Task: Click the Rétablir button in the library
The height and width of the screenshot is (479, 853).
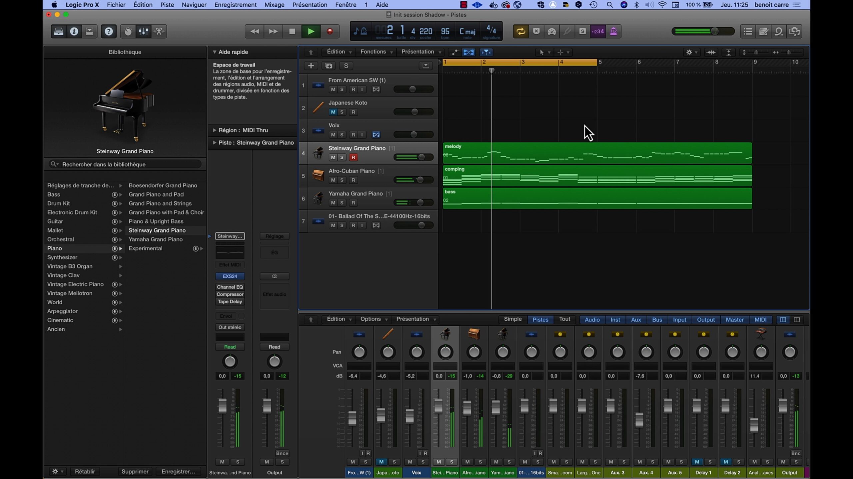Action: 85,471
